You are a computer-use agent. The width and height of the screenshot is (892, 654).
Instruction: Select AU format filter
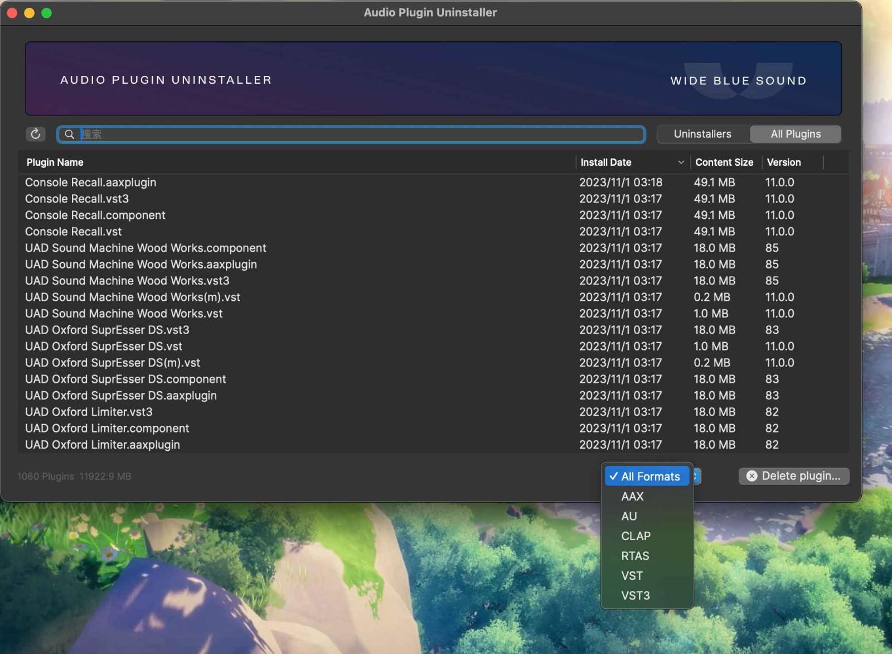click(629, 516)
